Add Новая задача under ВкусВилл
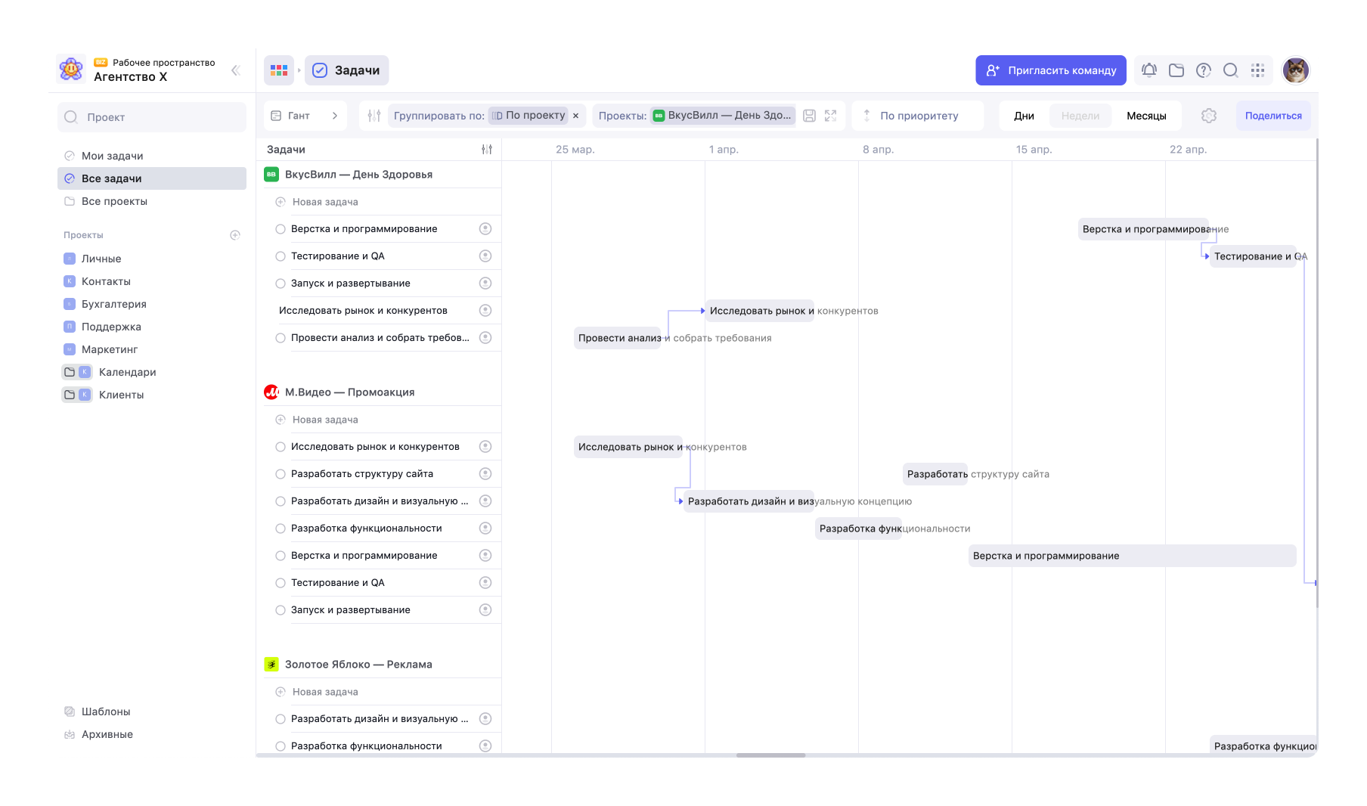 (x=325, y=202)
